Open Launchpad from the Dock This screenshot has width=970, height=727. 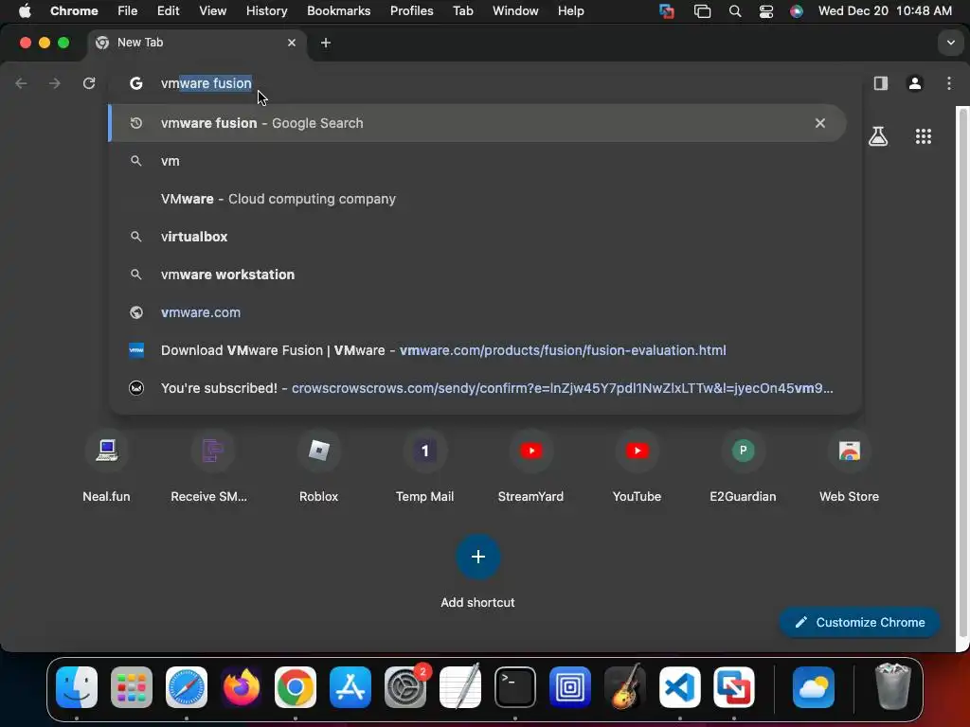click(132, 687)
